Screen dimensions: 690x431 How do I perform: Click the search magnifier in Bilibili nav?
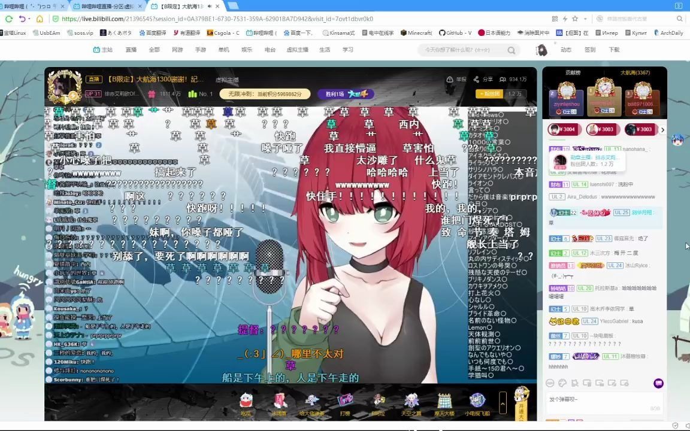(512, 50)
